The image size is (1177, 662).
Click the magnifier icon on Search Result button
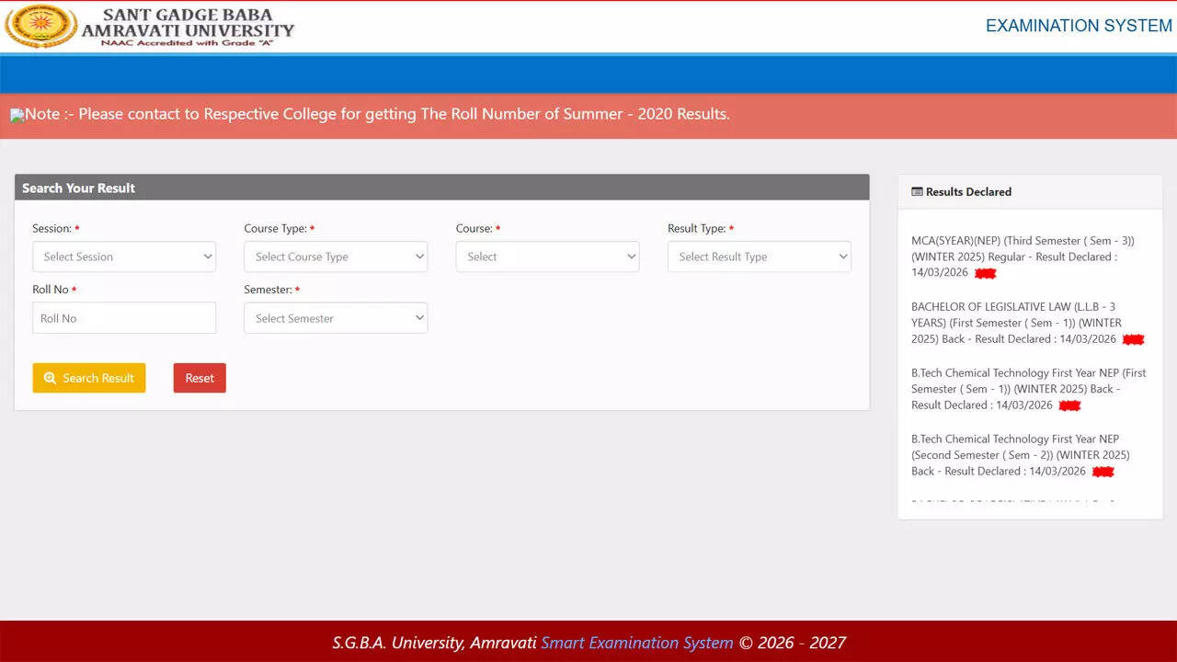pyautogui.click(x=51, y=378)
